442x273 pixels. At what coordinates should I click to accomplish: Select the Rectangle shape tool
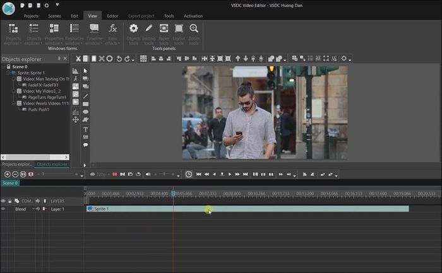pos(85,103)
